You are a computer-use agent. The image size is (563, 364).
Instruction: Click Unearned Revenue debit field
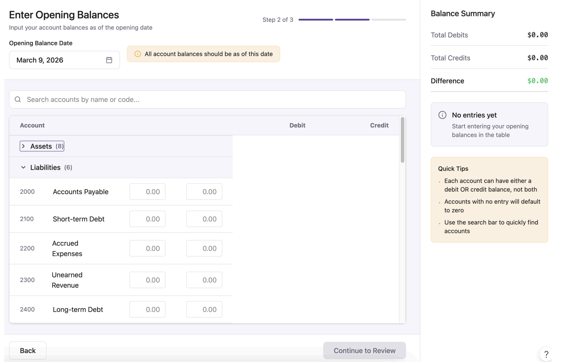tap(147, 280)
